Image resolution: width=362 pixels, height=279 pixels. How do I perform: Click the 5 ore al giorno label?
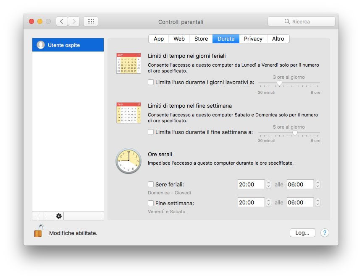tap(289, 127)
